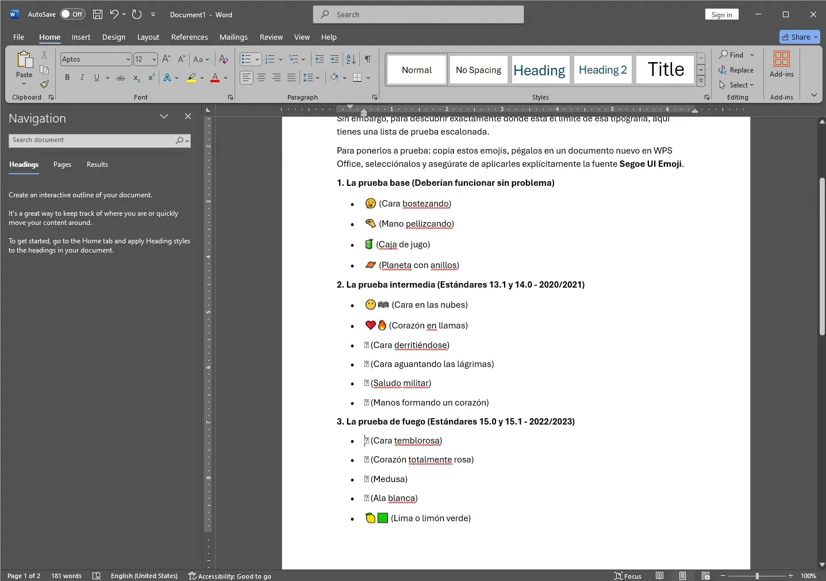Image resolution: width=826 pixels, height=581 pixels.
Task: Open the Aptos font dropdown
Action: pos(128,59)
